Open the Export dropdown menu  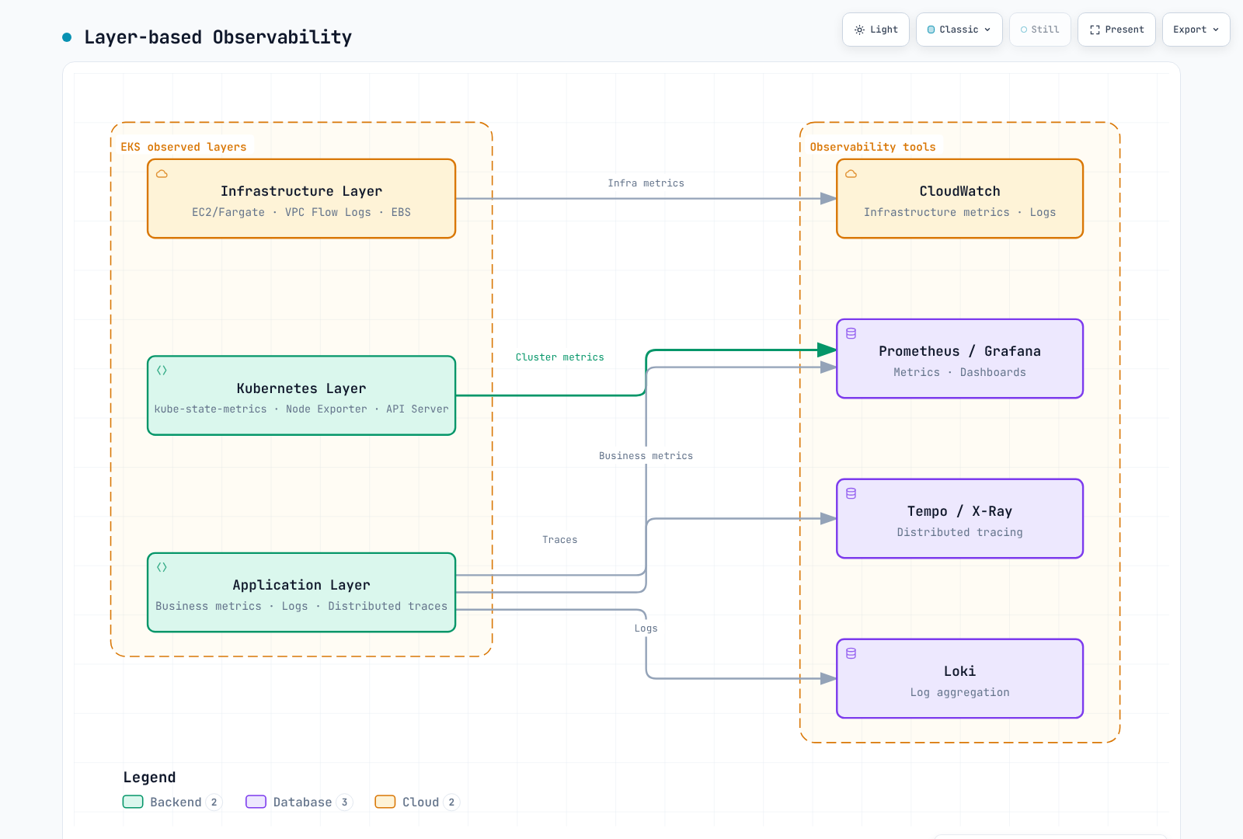(1196, 30)
